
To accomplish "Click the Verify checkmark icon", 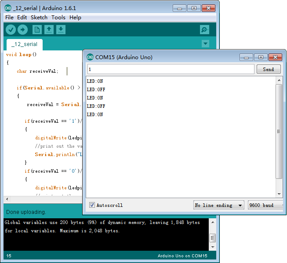I will pyautogui.click(x=11, y=29).
